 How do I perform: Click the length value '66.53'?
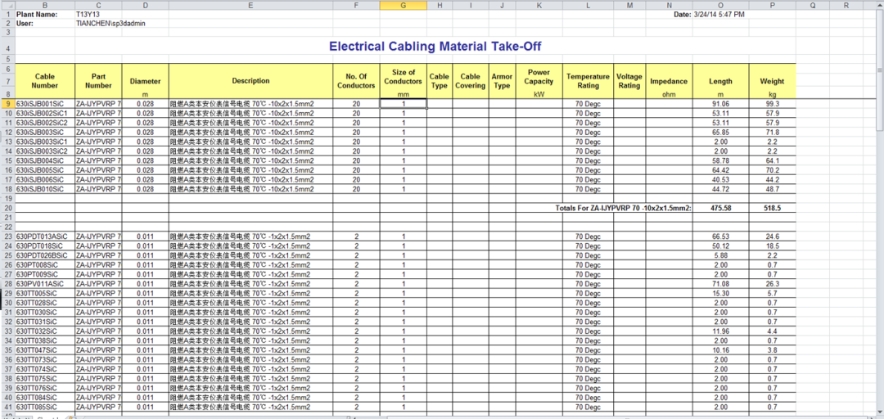coord(720,237)
